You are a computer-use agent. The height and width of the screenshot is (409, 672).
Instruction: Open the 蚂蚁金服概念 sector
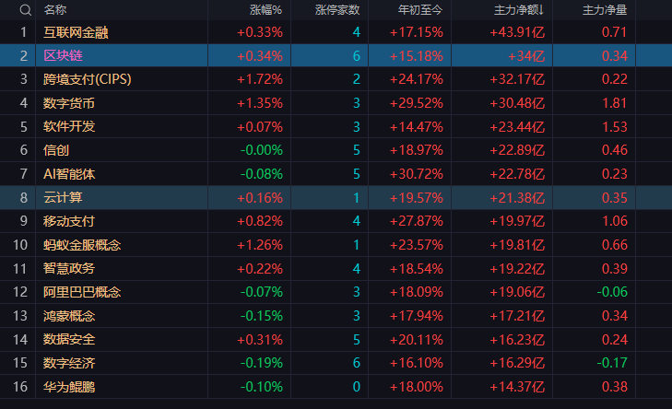pyautogui.click(x=82, y=245)
